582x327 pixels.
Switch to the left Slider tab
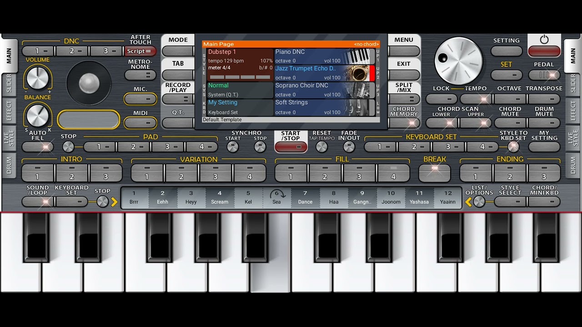pyautogui.click(x=9, y=84)
